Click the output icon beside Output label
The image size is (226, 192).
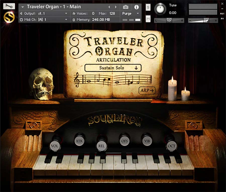[x=21, y=14]
